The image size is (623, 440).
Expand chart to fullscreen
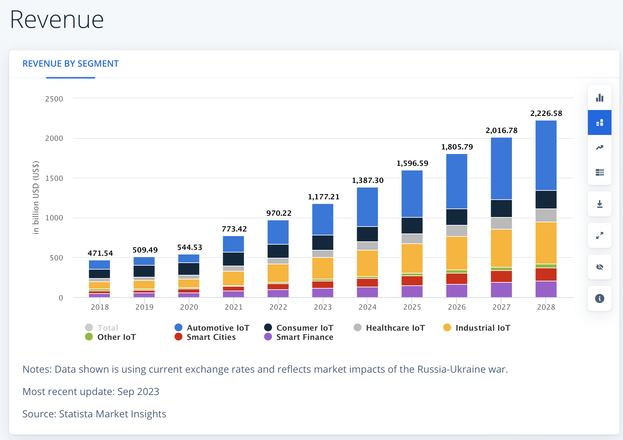tap(599, 235)
